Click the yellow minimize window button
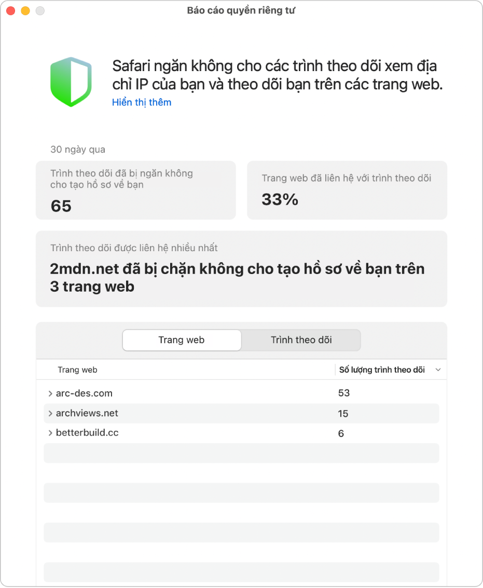483x588 pixels. 24,10
